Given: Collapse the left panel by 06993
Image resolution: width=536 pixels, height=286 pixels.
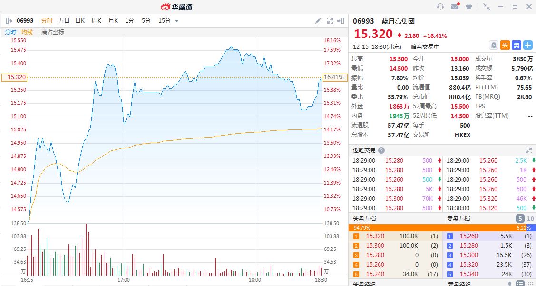Looking at the screenshot, I should pos(9,21).
